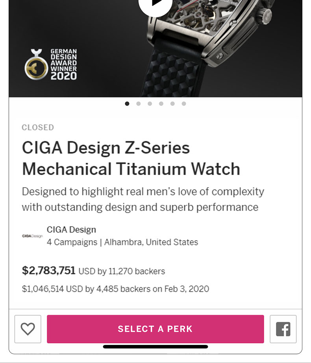Switch to the third carousel dot
Image resolution: width=311 pixels, height=363 pixels.
point(150,104)
